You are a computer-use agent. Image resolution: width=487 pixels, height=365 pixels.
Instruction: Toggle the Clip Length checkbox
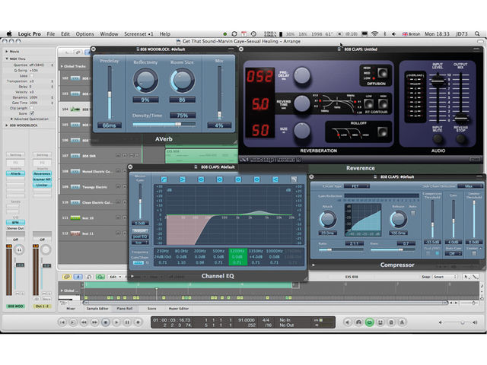(x=31, y=108)
